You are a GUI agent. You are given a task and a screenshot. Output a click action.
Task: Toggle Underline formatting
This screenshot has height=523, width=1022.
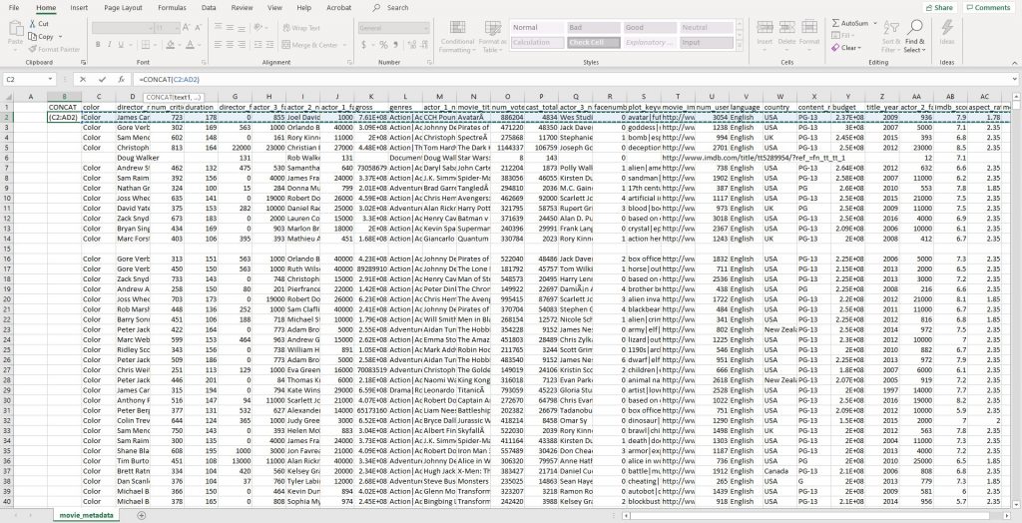coord(121,45)
